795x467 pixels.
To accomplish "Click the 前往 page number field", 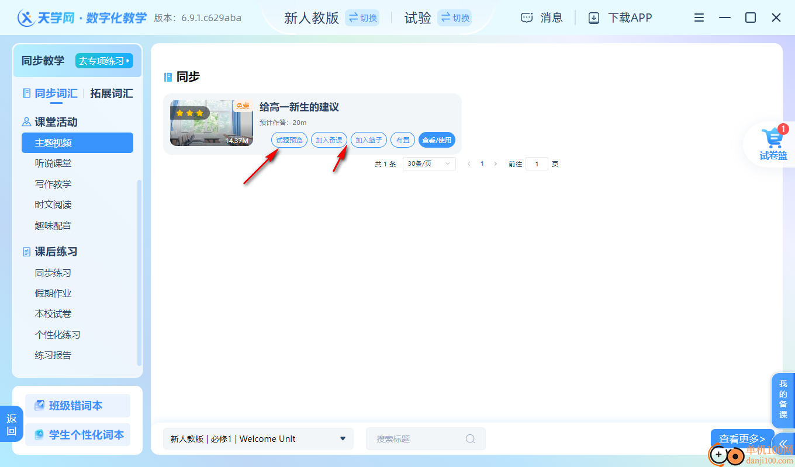I will click(x=537, y=164).
